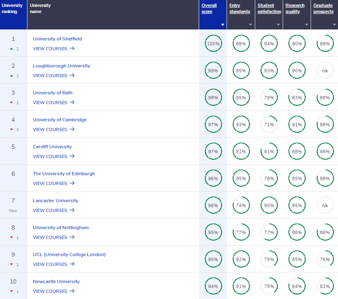Viewport: 338px width, 299px height.
Task: Click the Research quality header link
Action: click(295, 9)
